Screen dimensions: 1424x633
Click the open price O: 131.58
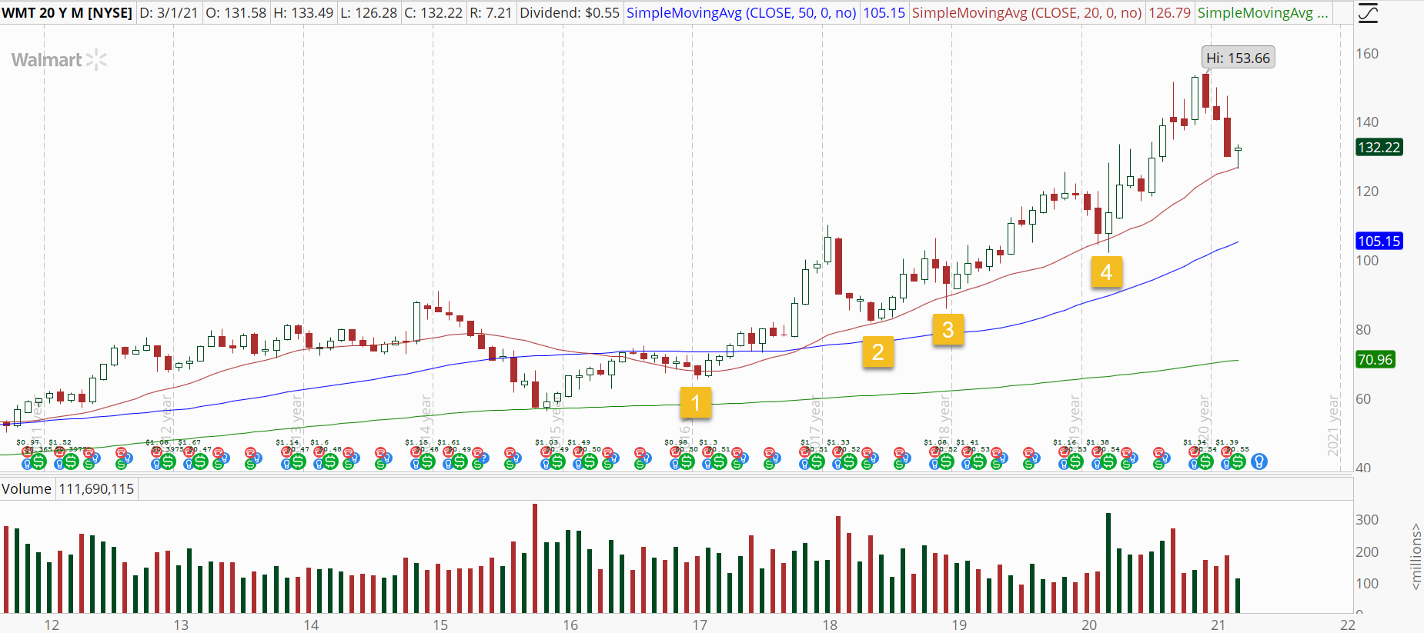tap(236, 13)
